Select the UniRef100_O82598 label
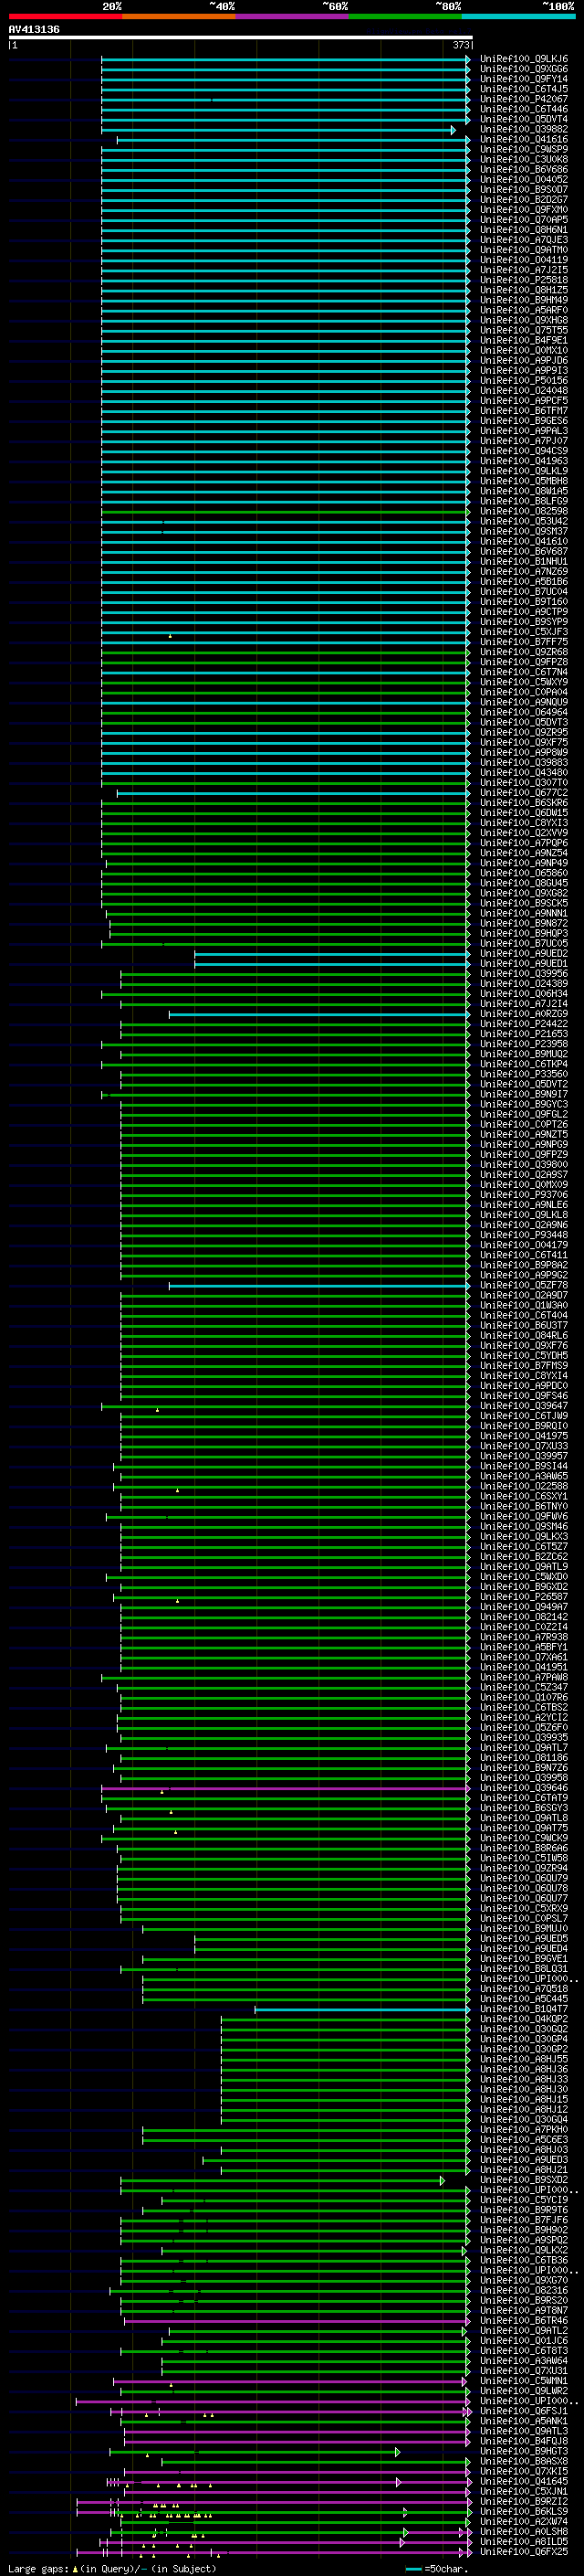This screenshot has width=584, height=2576. tap(523, 512)
